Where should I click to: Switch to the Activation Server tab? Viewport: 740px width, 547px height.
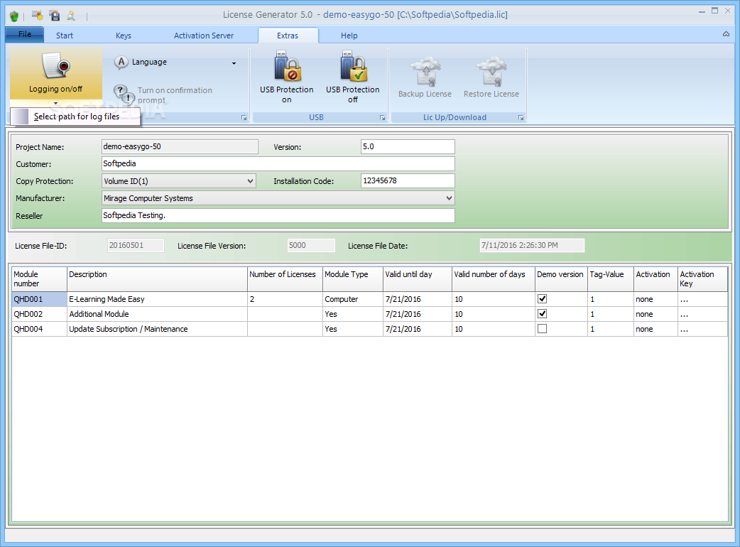[x=204, y=36]
